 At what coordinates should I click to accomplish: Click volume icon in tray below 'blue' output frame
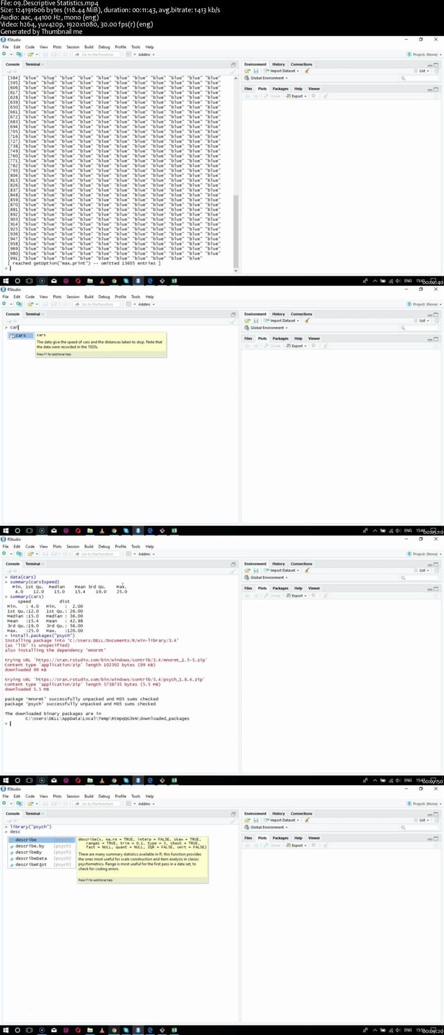point(398,281)
